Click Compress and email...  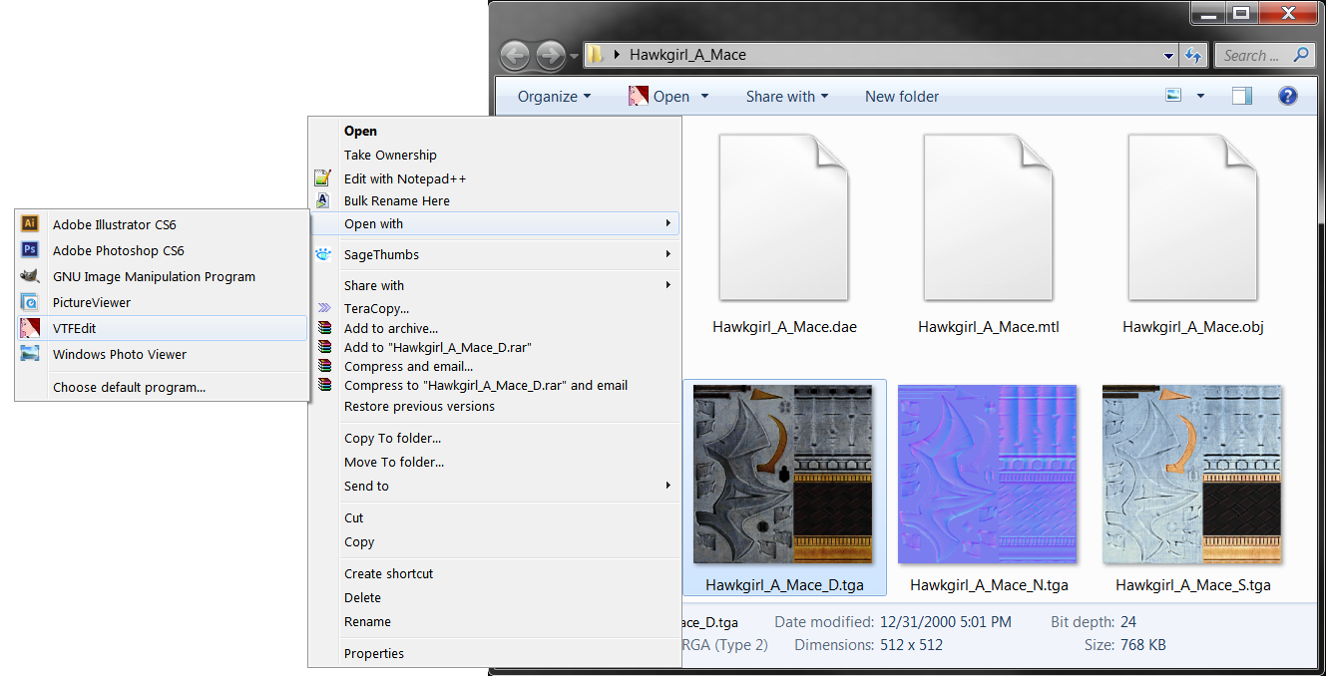(494, 366)
